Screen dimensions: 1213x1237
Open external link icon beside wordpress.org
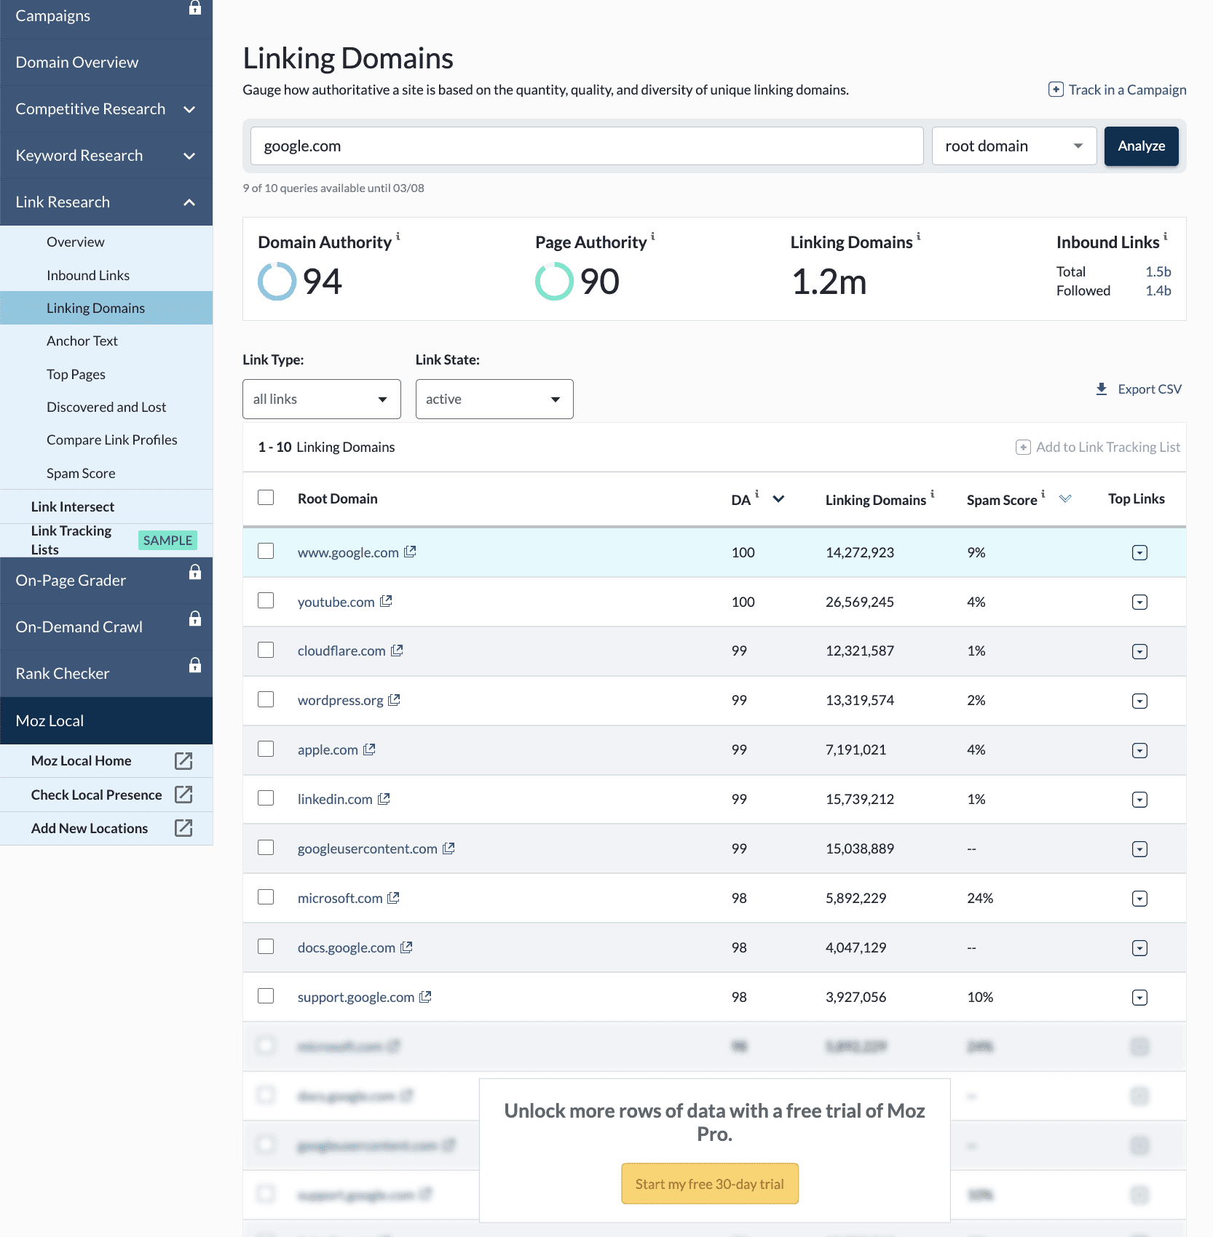(394, 699)
